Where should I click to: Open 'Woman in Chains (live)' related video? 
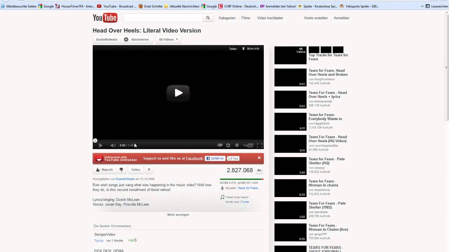[x=328, y=227]
